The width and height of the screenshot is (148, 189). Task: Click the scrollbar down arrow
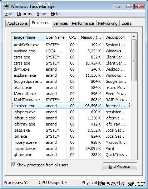134,156
